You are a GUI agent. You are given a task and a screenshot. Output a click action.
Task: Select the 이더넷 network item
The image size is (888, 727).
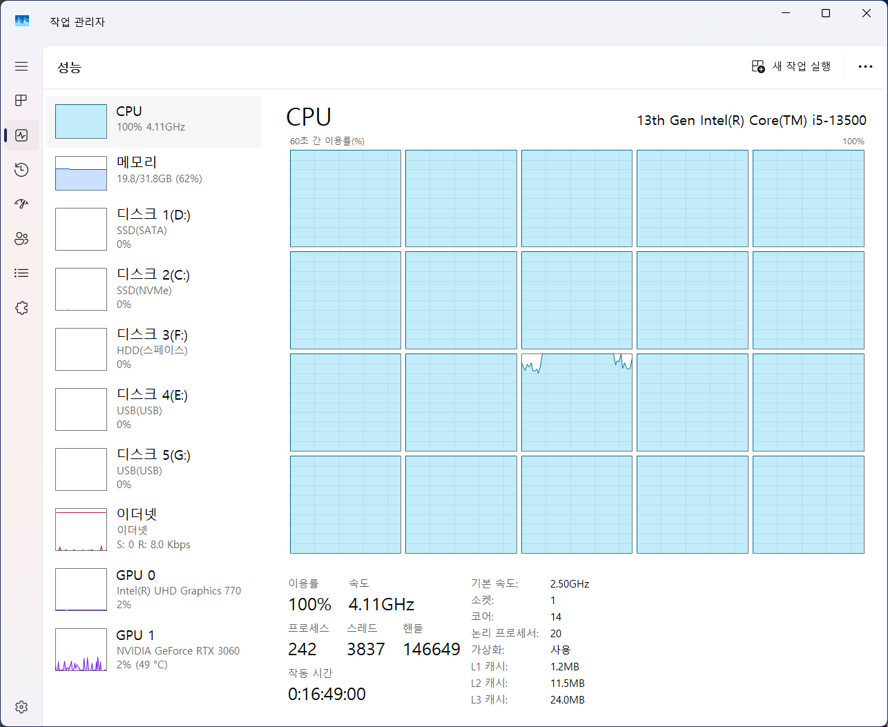click(x=154, y=530)
